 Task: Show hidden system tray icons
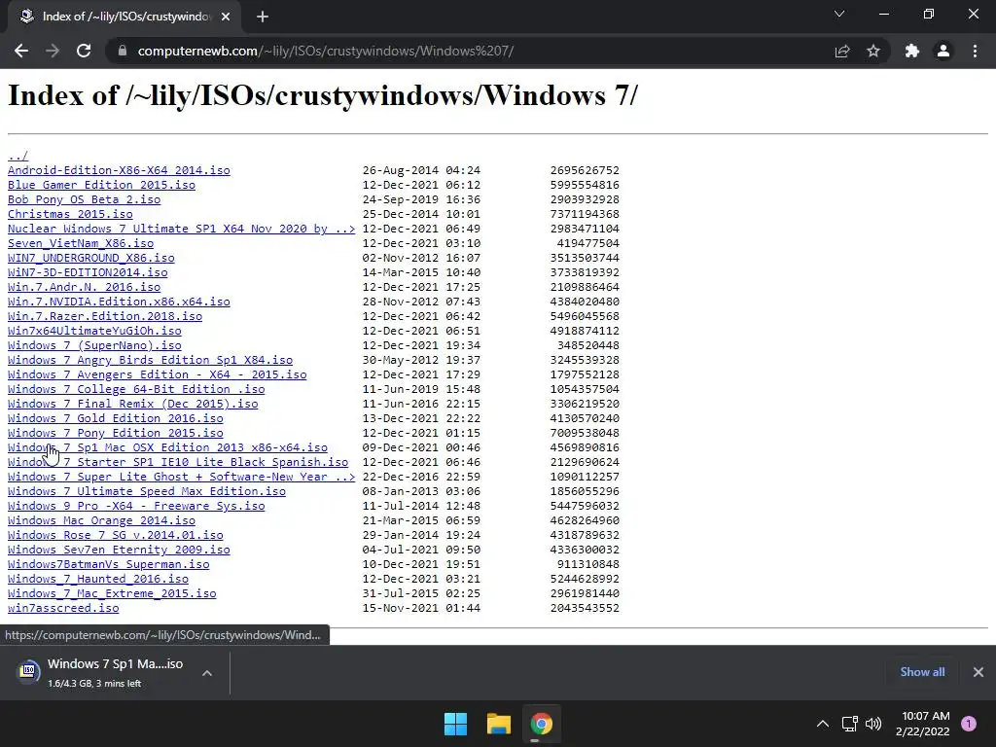coord(823,724)
